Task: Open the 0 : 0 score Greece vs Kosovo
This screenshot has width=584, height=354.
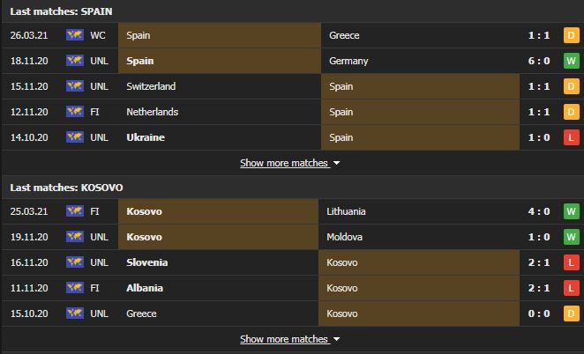Action: click(539, 313)
